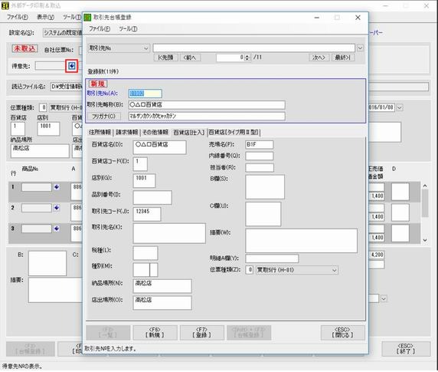
Task: Open 表示(V) menu in main window
Action: point(45,17)
